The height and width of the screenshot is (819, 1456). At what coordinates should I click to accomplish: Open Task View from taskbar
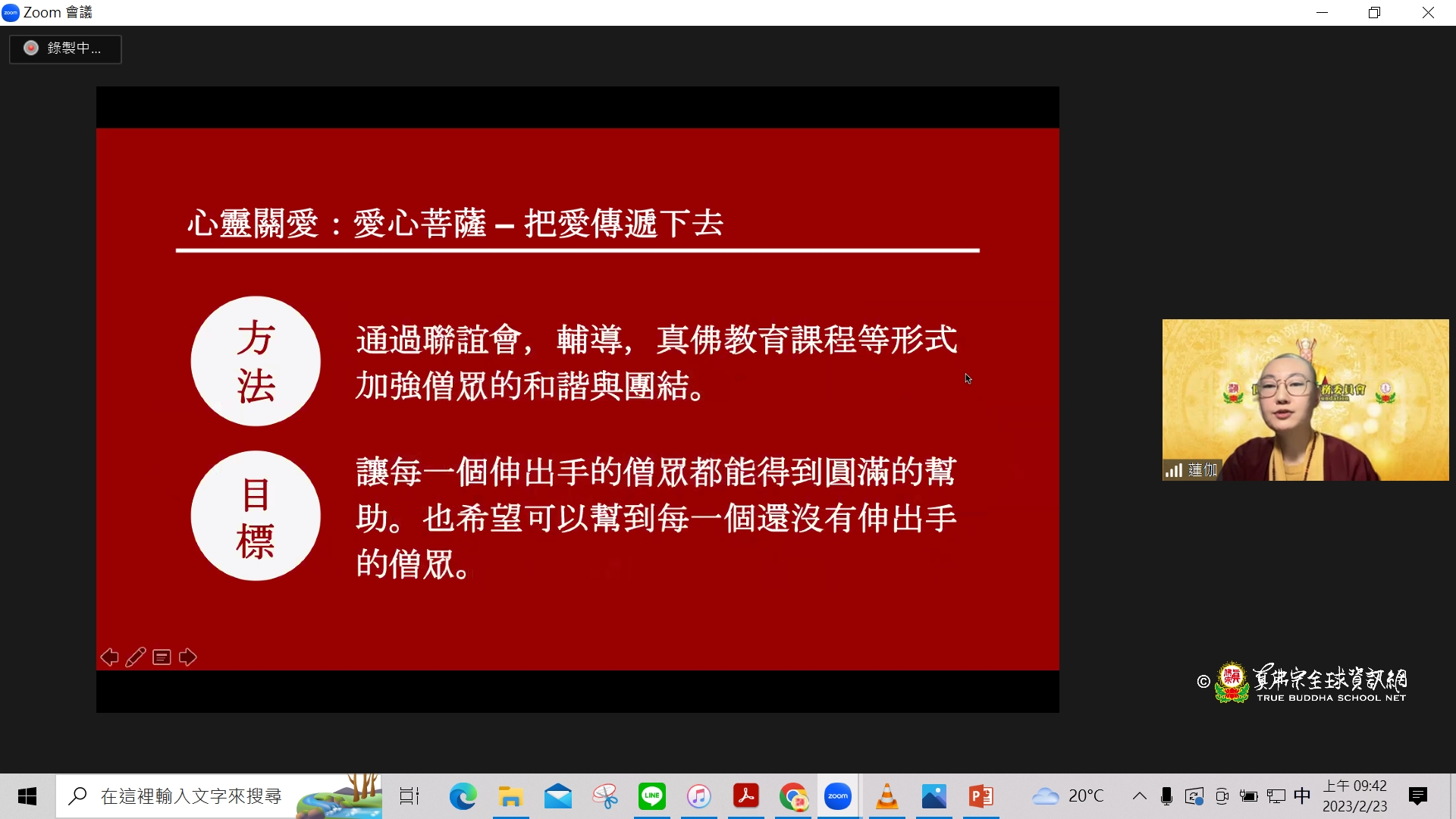(x=409, y=796)
